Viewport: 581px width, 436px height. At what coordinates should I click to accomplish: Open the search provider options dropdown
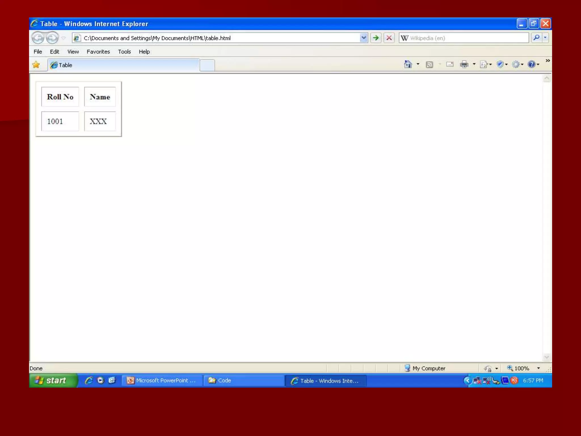click(x=545, y=37)
